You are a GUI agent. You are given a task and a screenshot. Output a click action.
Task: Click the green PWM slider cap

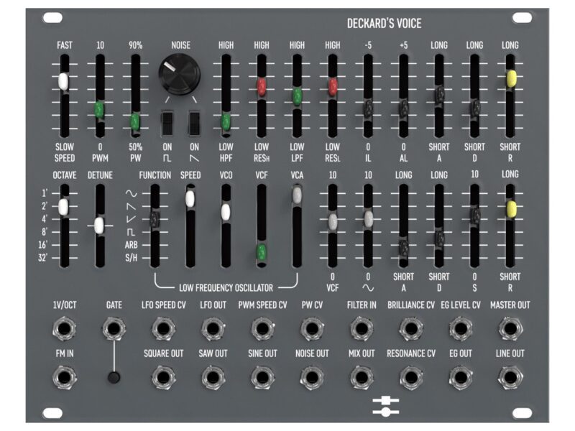pyautogui.click(x=99, y=111)
